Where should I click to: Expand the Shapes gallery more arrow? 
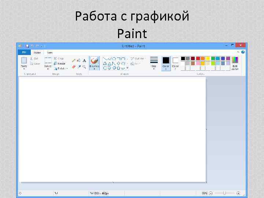tap(128, 68)
